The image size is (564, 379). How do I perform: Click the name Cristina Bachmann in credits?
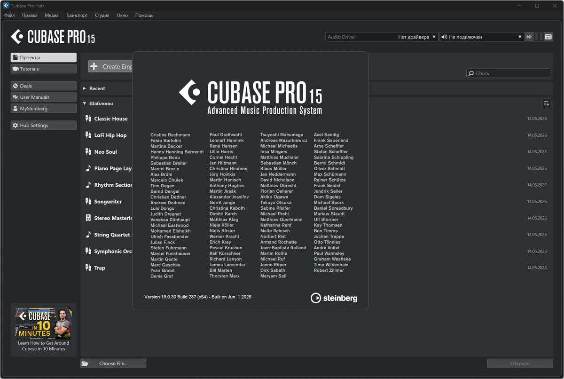coord(170,135)
